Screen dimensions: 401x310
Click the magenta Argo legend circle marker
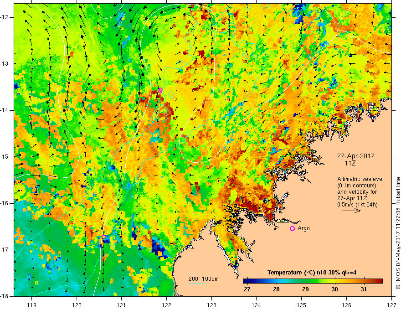point(292,229)
